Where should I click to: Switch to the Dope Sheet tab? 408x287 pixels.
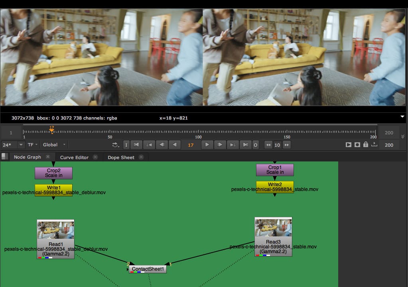point(121,157)
